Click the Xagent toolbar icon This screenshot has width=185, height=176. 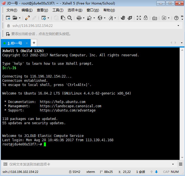[130, 18]
